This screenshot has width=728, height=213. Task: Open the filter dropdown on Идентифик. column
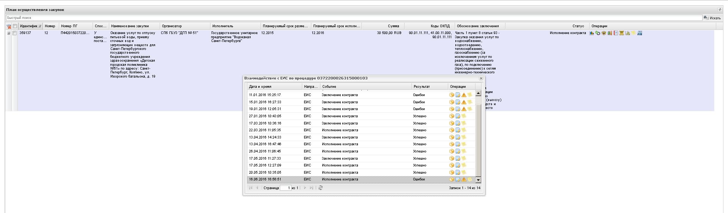click(x=40, y=26)
